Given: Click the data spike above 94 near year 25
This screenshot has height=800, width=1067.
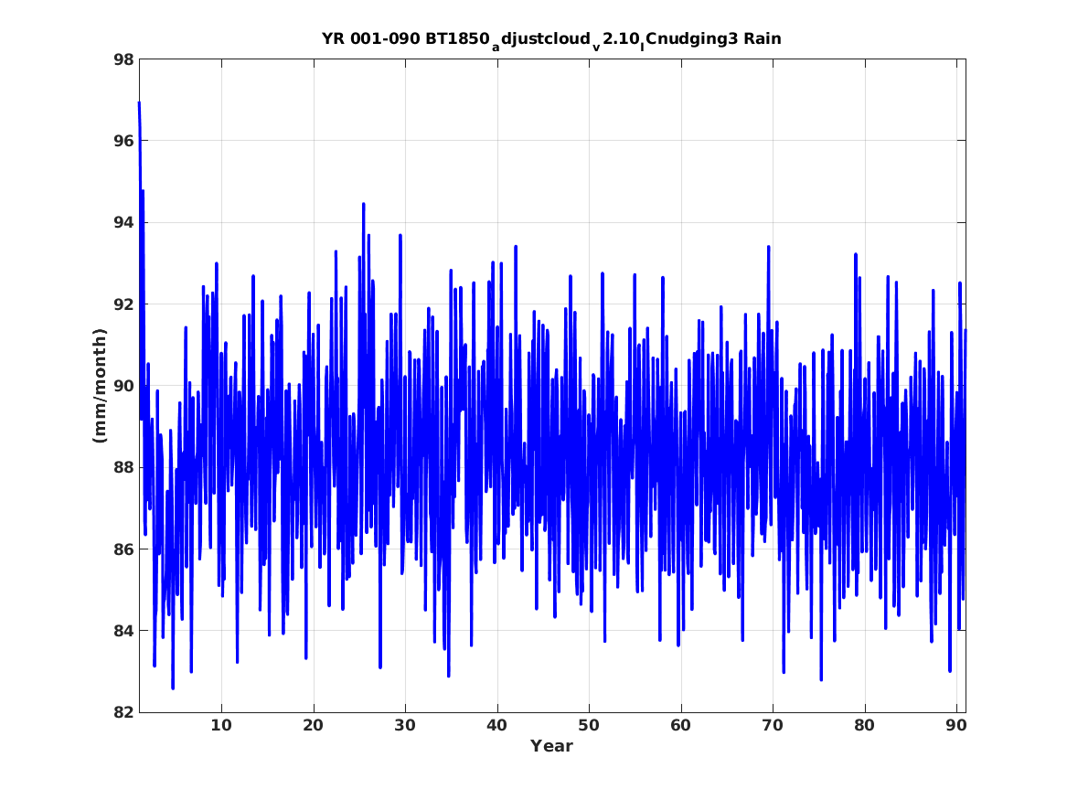Looking at the screenshot, I should 363,204.
